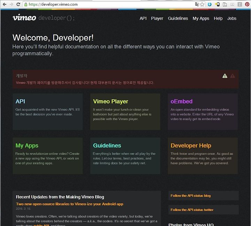Viewport: 251px width, 226px height.
Task: Bookmark this page with the star icon
Action: coord(202,4)
